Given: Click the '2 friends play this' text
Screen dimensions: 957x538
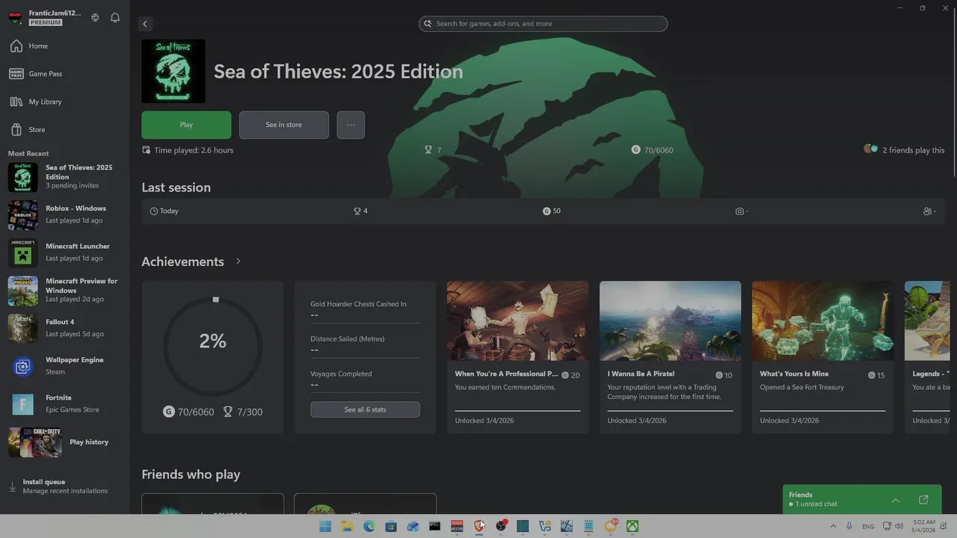Looking at the screenshot, I should (x=914, y=150).
